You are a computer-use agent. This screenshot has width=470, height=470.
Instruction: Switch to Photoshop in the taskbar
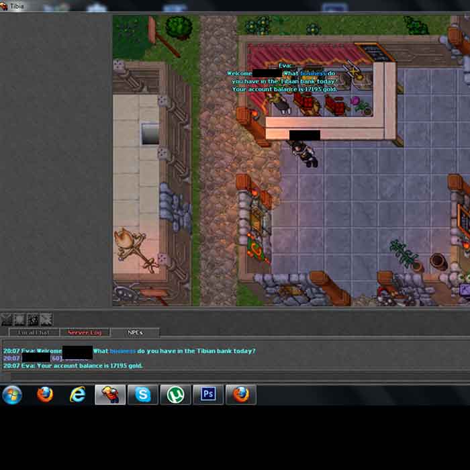click(x=208, y=395)
